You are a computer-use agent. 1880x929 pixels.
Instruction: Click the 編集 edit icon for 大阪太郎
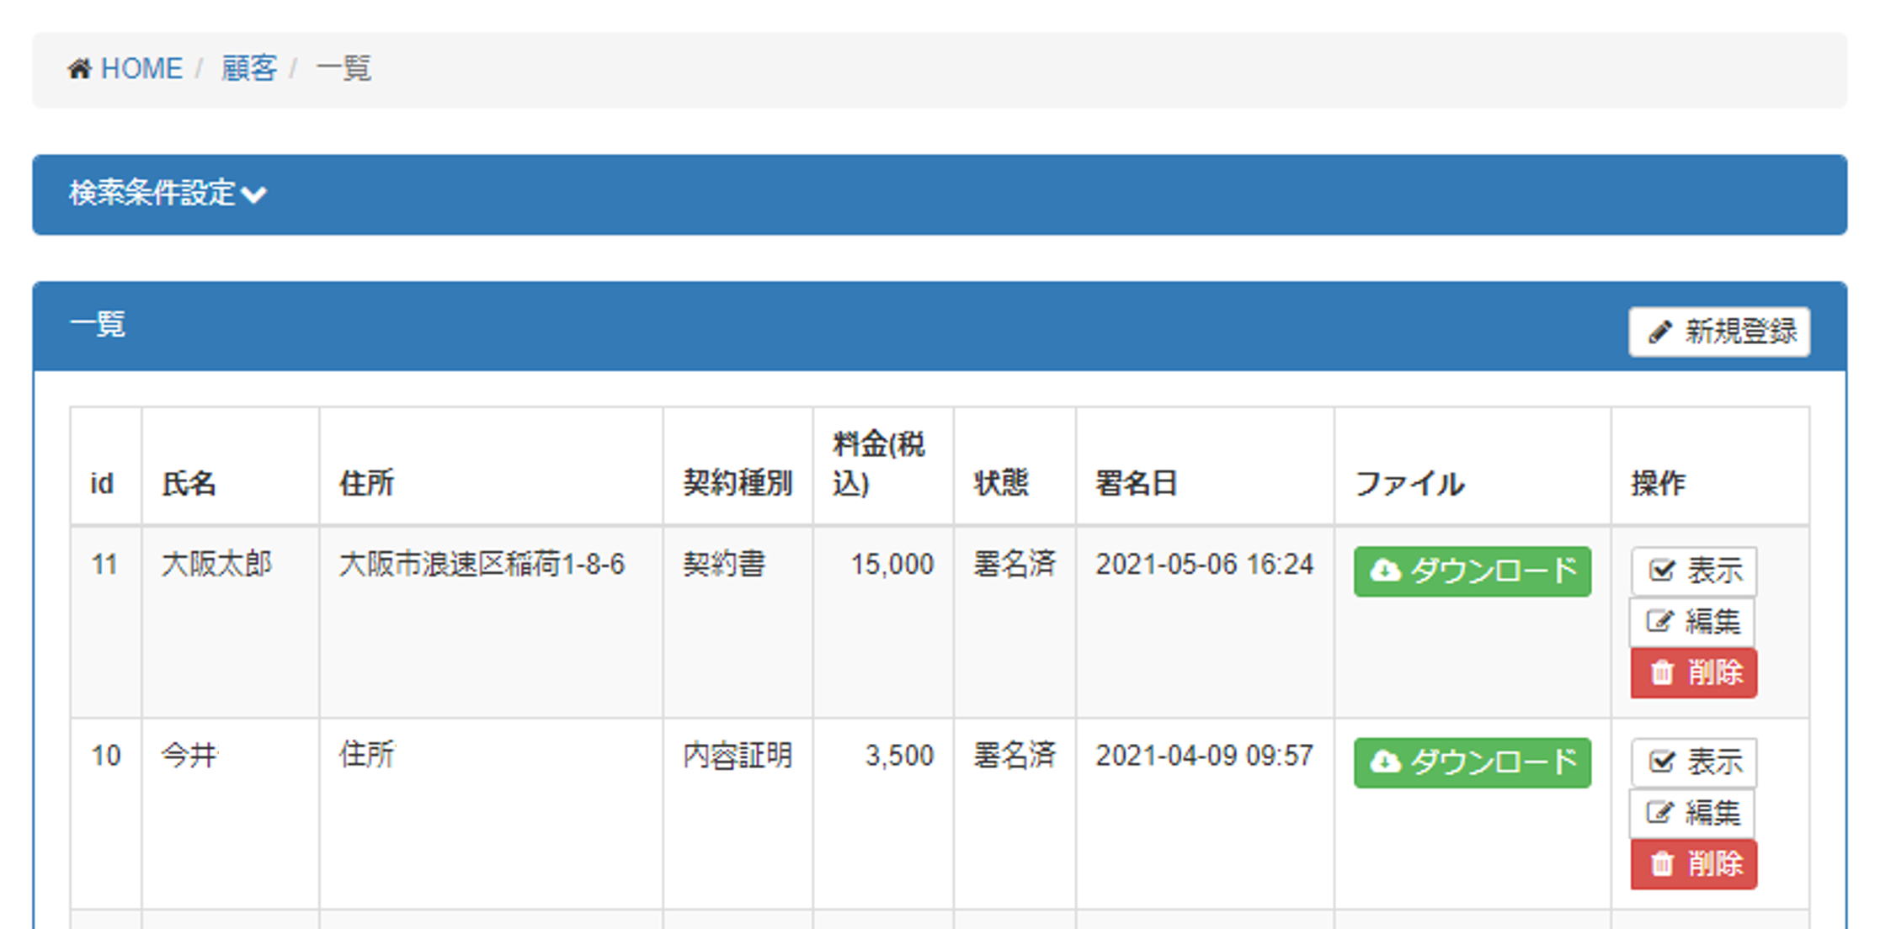[1660, 622]
